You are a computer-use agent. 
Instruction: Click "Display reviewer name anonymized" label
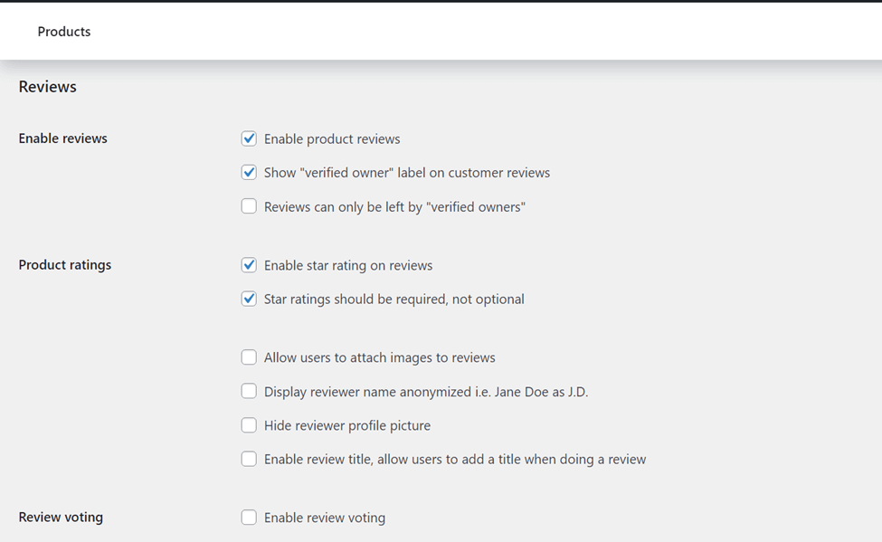point(426,392)
